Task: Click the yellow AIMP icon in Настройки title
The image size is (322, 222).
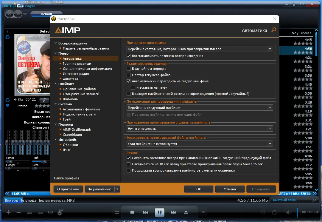Action: pyautogui.click(x=54, y=19)
